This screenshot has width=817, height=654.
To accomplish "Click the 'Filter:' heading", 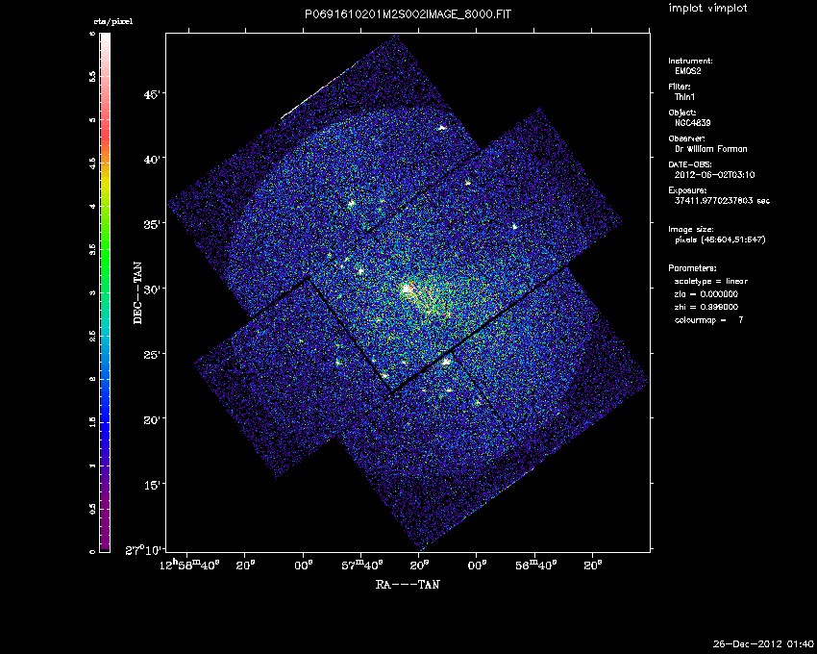I will (680, 87).
